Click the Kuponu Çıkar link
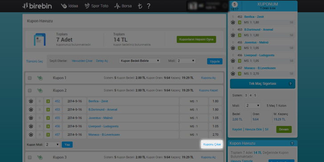Screen dimensions: 324x162 click(212, 144)
